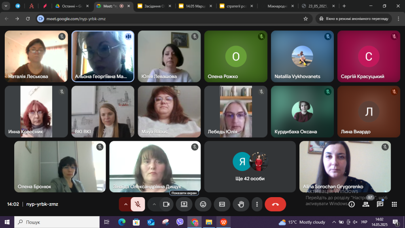
Task: Open the activities grid icon
Action: pyautogui.click(x=394, y=204)
